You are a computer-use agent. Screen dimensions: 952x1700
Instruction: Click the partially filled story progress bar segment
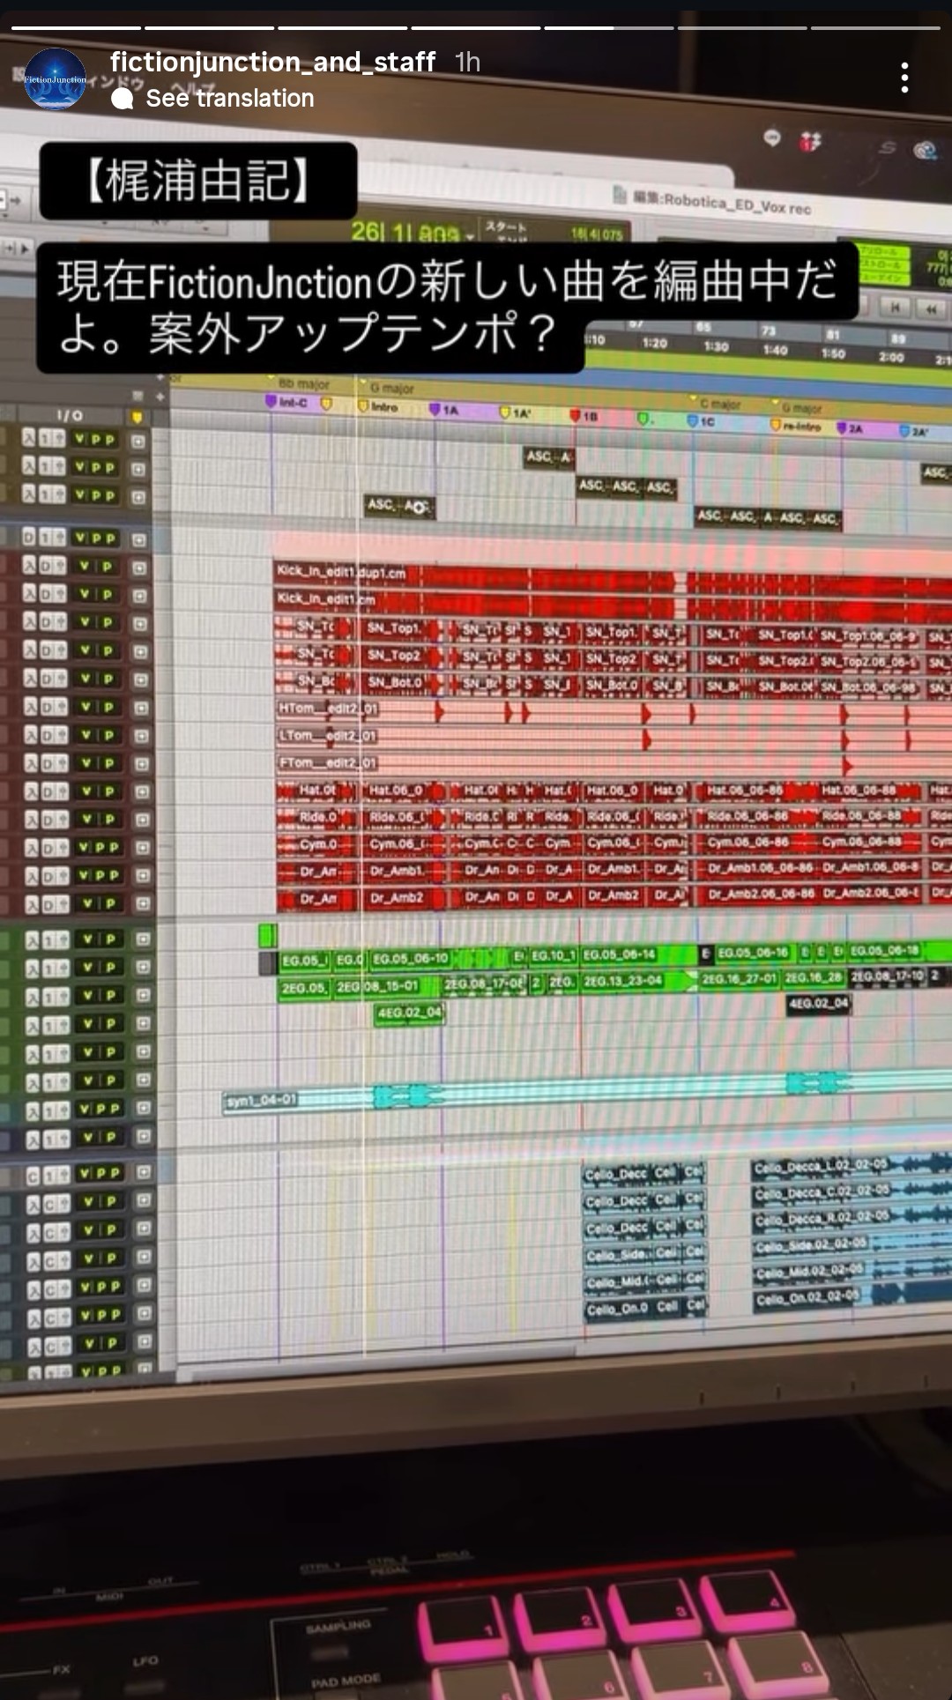[609, 28]
